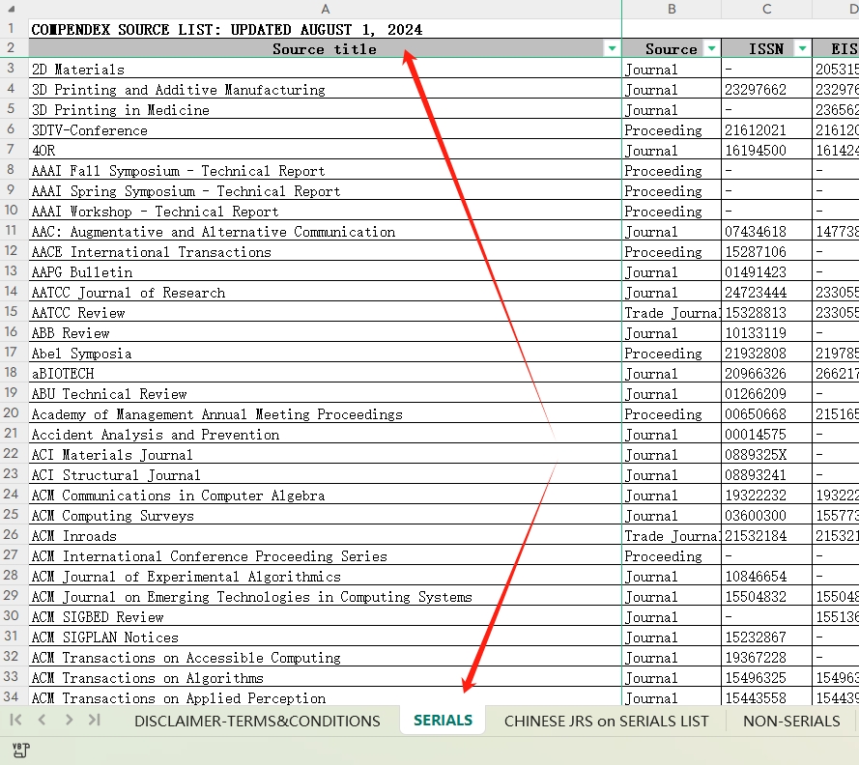Image resolution: width=859 pixels, height=765 pixels.
Task: Go to previous sheet tab arrow
Action: tap(43, 720)
